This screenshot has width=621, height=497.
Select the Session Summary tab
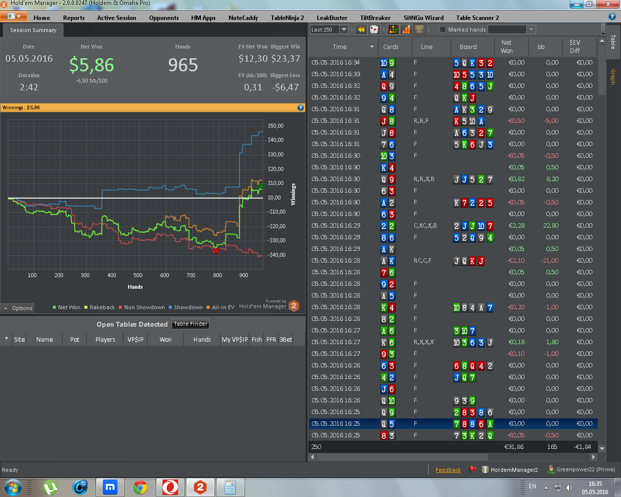[x=33, y=30]
